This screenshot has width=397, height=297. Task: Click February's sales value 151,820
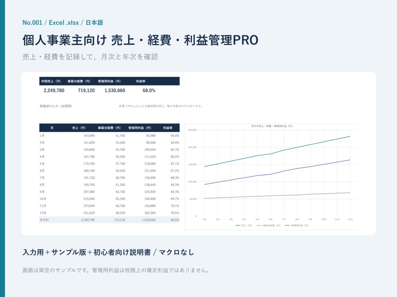coord(89,143)
